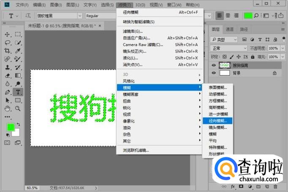This screenshot has height=192, width=288.
Task: Select the Horizontal Type tool in toolbox
Action: (18, 92)
